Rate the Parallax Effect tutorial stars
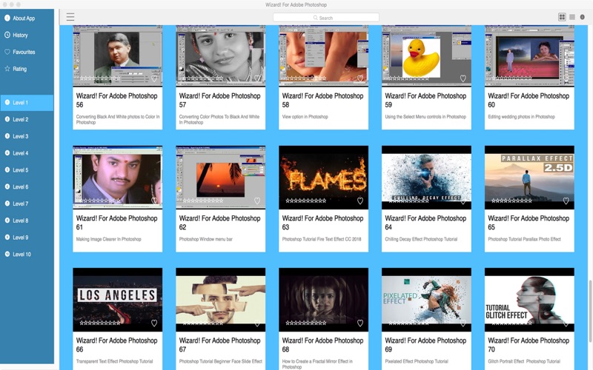The image size is (593, 370). pyautogui.click(x=511, y=201)
